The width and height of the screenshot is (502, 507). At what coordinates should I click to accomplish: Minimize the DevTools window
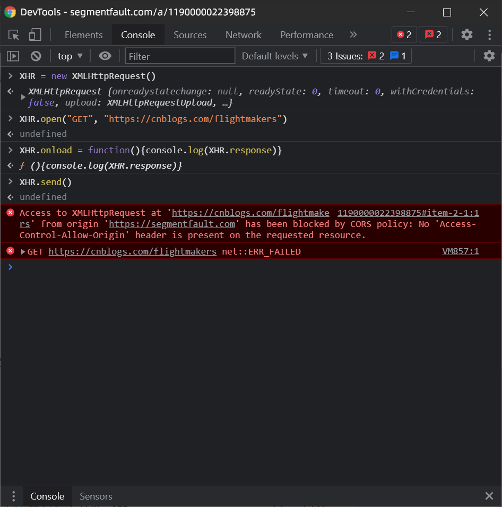pos(411,12)
